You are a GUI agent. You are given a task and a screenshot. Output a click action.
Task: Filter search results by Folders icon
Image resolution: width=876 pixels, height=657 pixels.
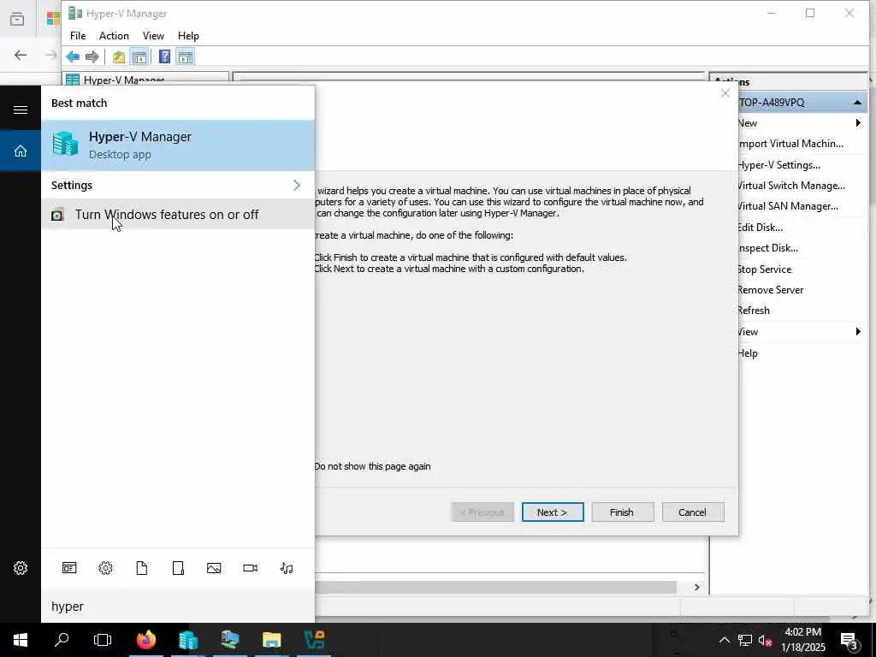click(x=178, y=568)
